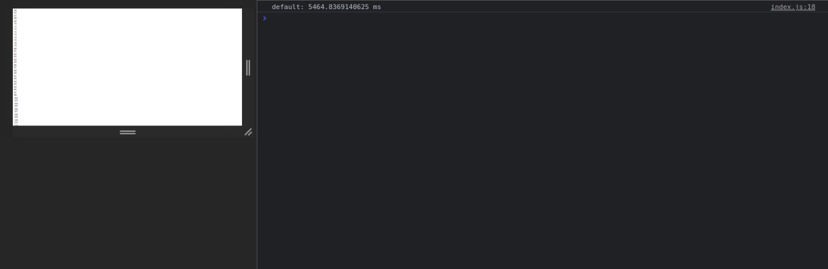
Task: Click the dark strip above the white page
Action: click(127, 4)
